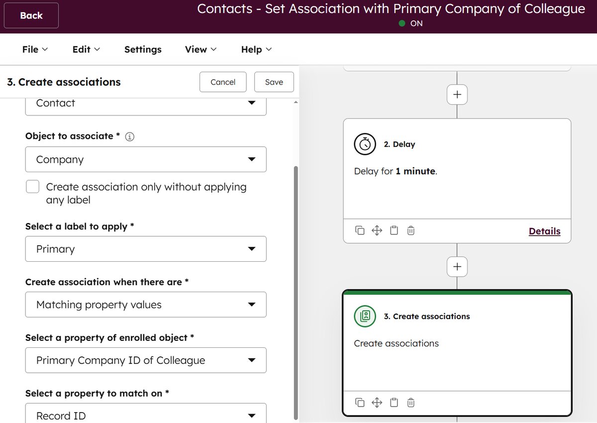Save the Create associations settings
Screen dimensions: 597x423
274,82
